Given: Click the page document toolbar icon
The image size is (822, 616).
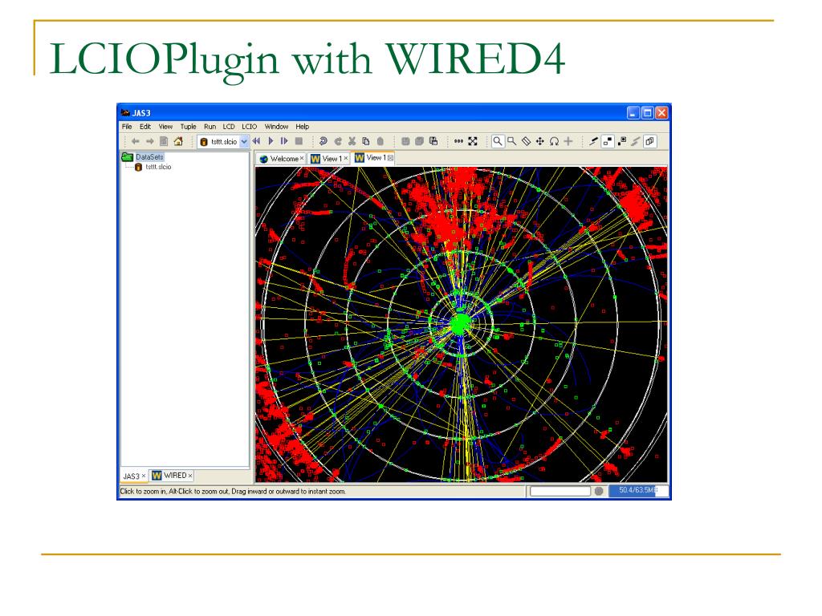Looking at the screenshot, I should 164,141.
